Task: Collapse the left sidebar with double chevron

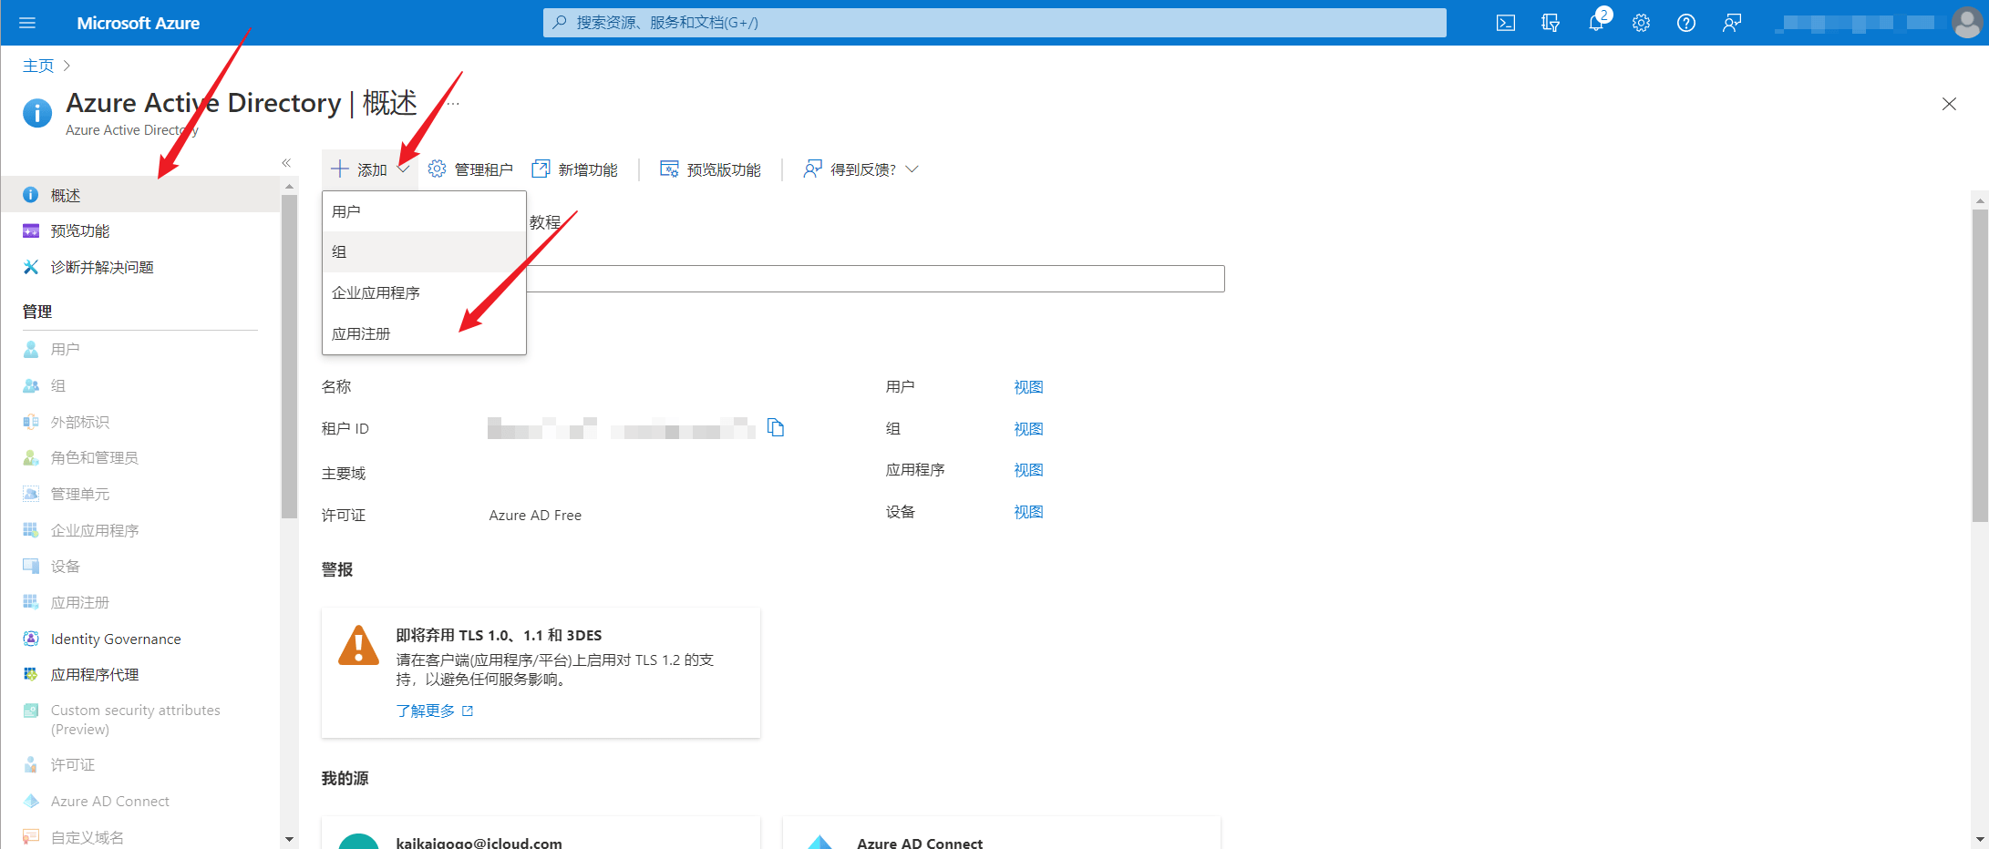Action: 286,163
